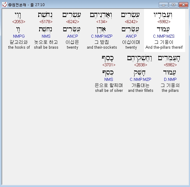The height and width of the screenshot is (187, 190).
Task: Click the Hebrew word above <2053>
Action: [18, 15]
